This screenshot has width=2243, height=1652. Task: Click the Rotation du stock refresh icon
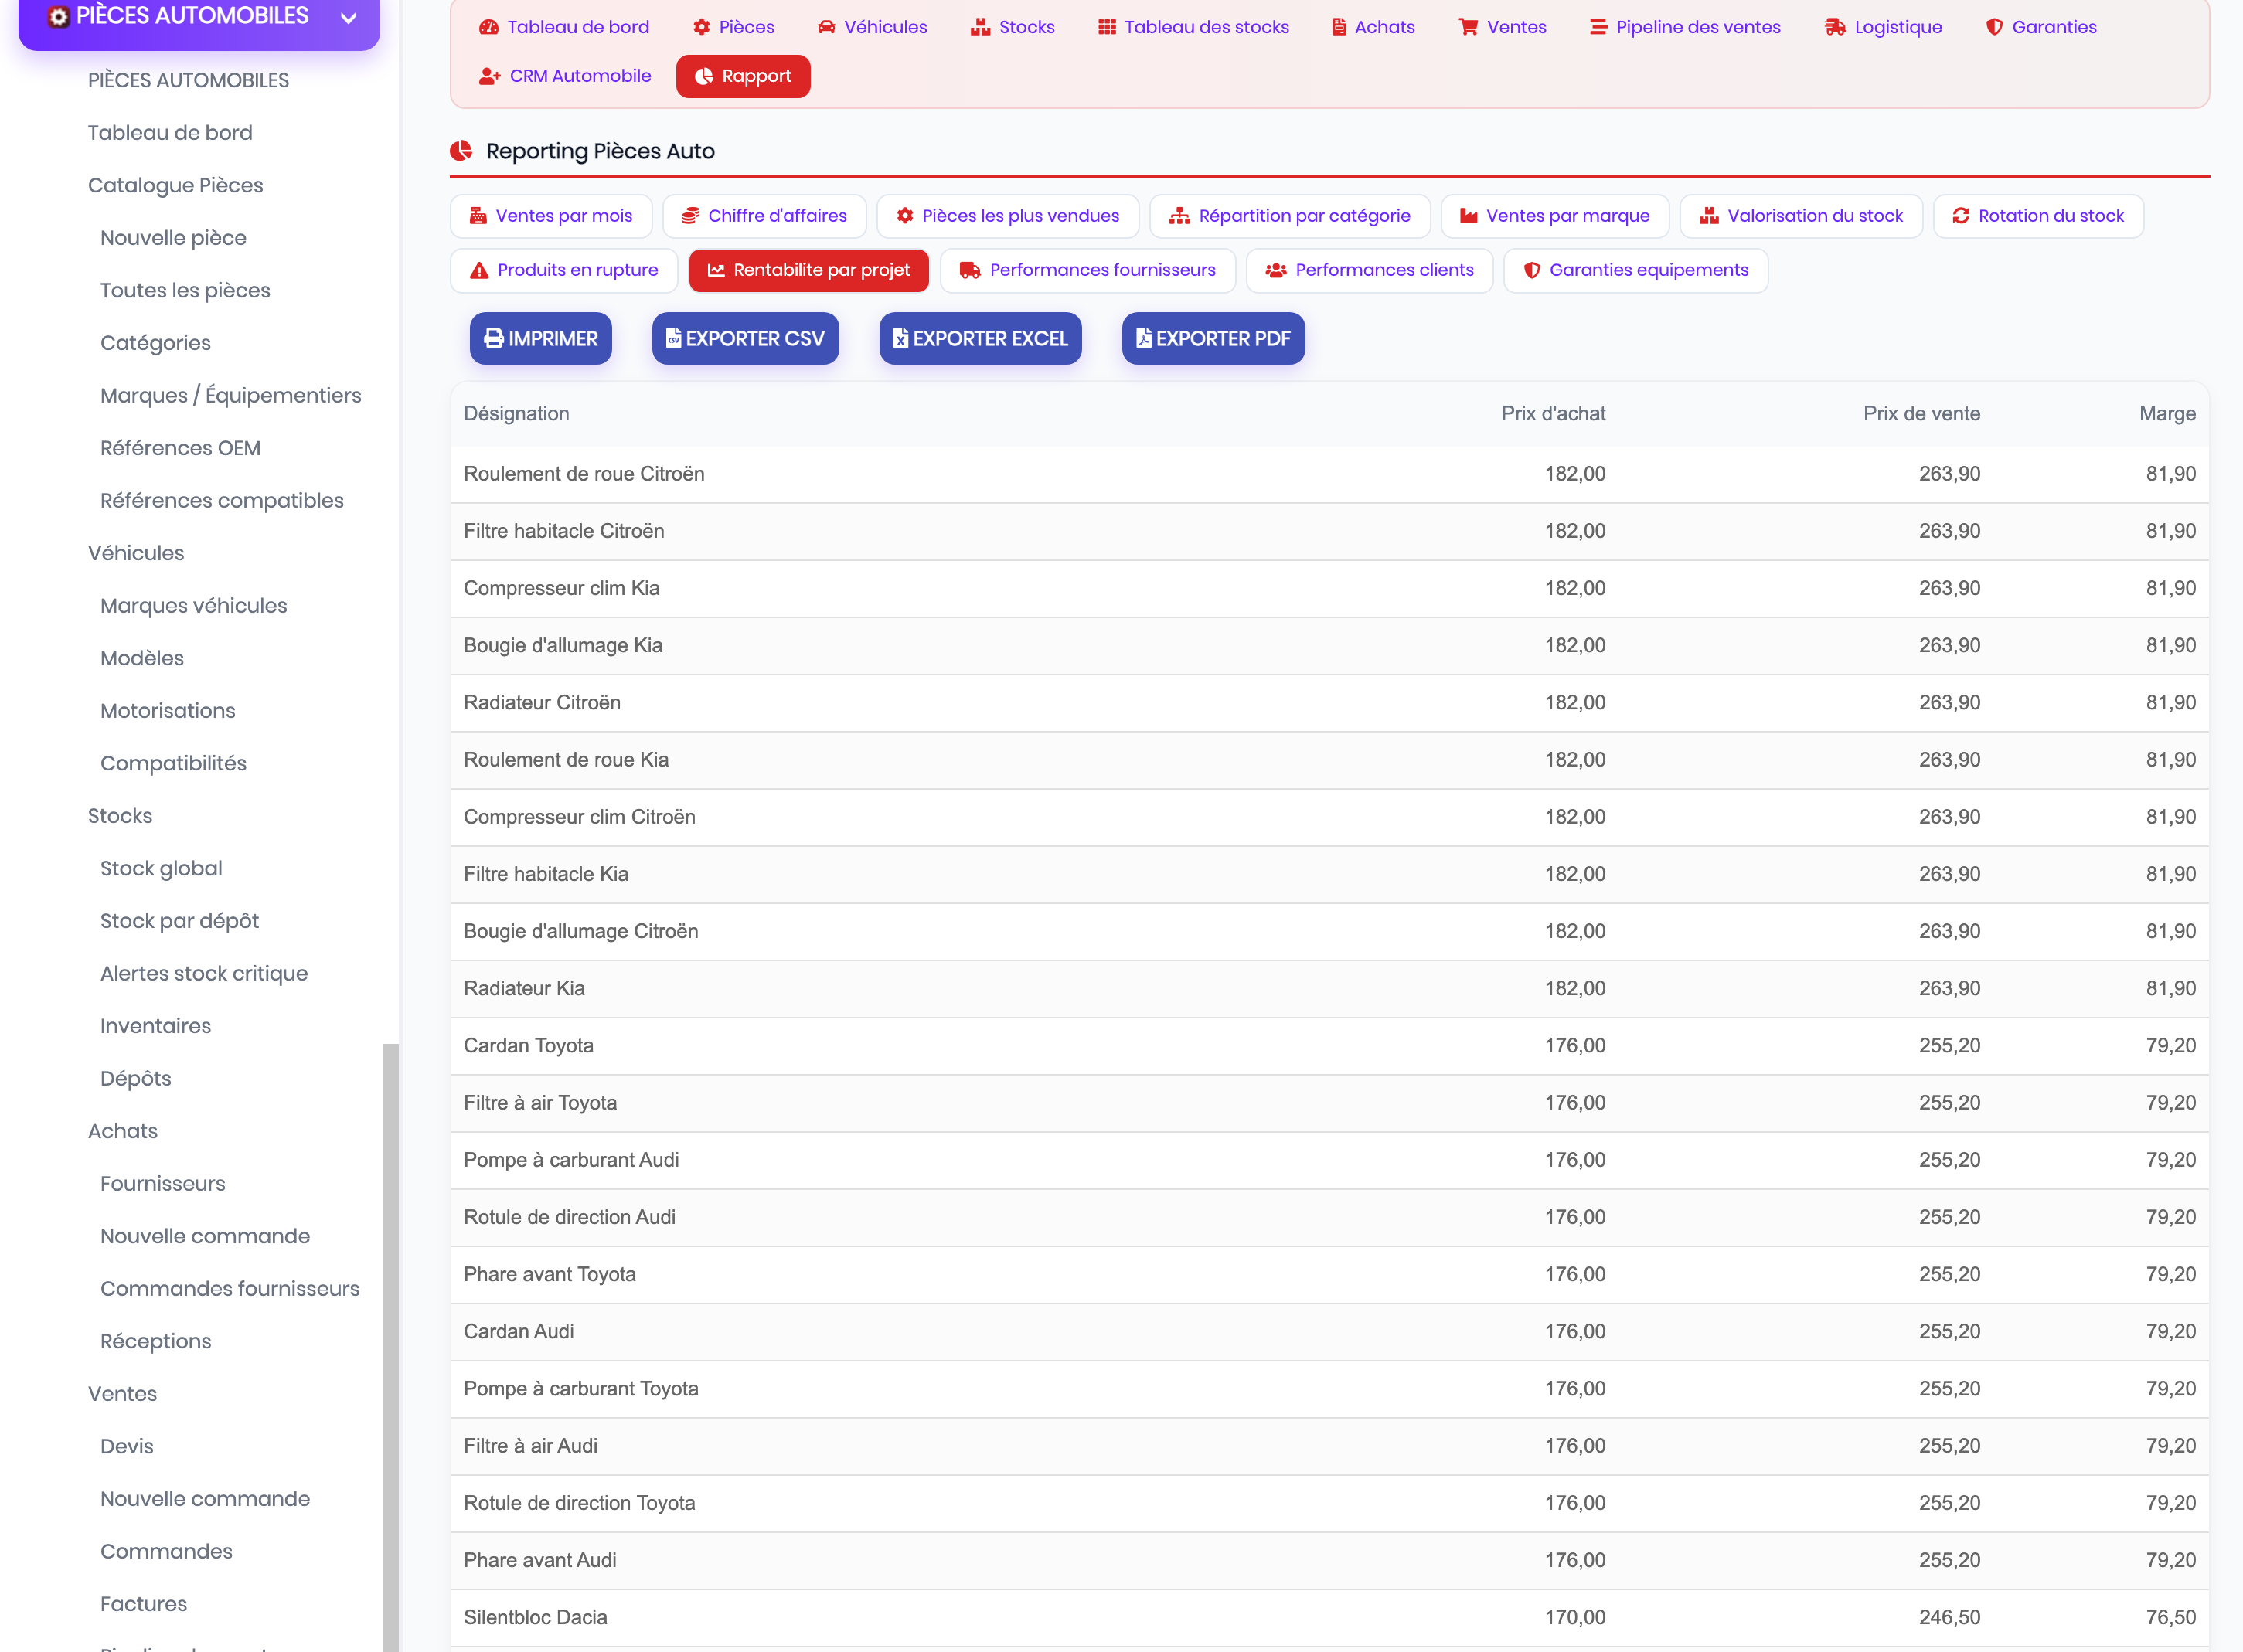pyautogui.click(x=1961, y=216)
